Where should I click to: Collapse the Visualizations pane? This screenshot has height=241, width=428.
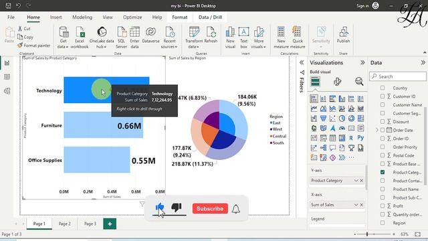pos(362,62)
